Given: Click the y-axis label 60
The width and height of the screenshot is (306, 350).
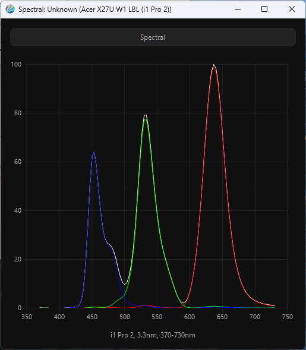Looking at the screenshot, I should 18,162.
